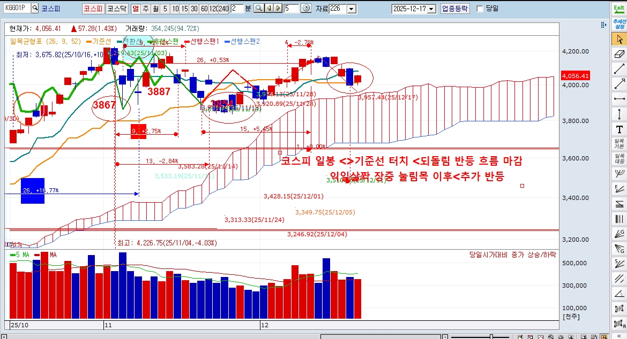The width and height of the screenshot is (627, 339).
Task: Toggle the 당일 checkbox
Action: pyautogui.click(x=480, y=9)
